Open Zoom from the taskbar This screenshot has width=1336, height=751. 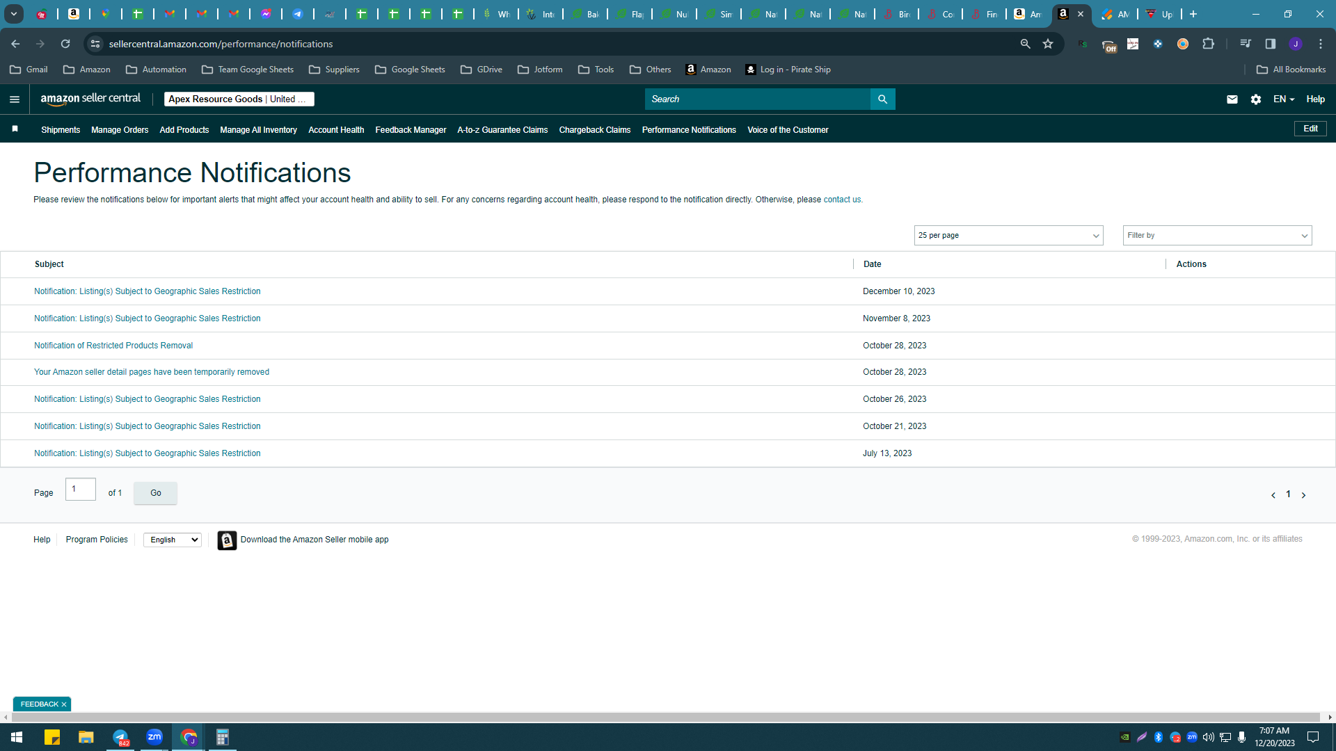click(154, 737)
